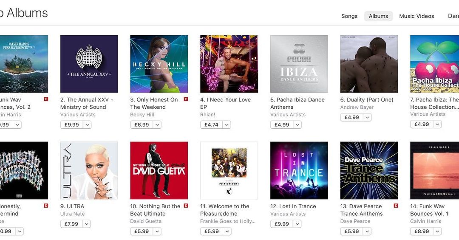Buy The Annual XXV for £9.99
The image size is (459, 240).
[x=71, y=125]
